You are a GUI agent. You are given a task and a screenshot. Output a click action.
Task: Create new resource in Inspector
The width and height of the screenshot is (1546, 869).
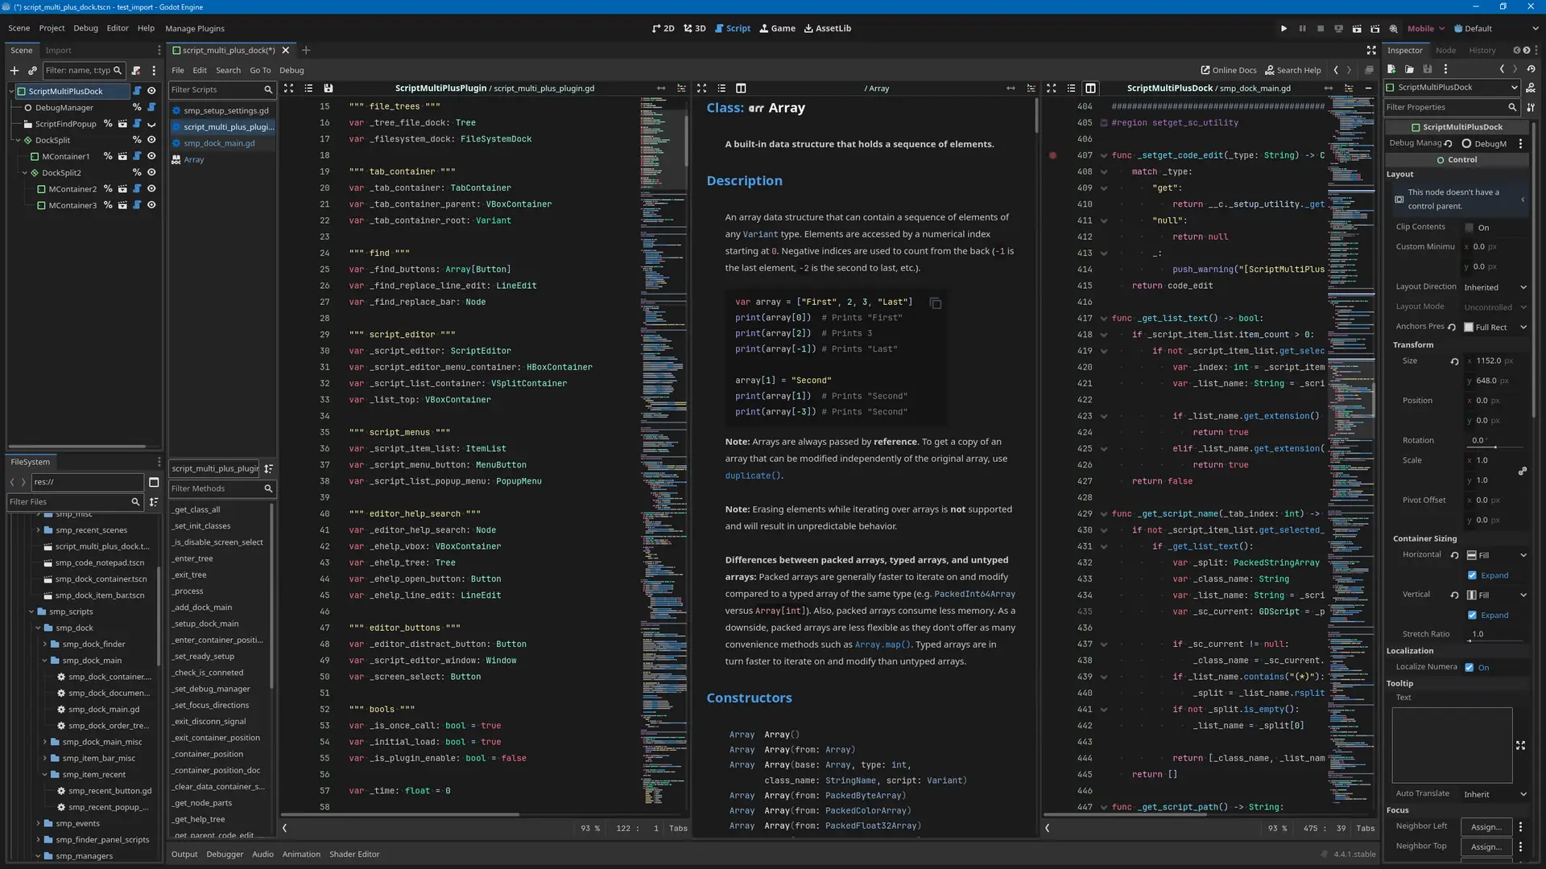pyautogui.click(x=1391, y=69)
